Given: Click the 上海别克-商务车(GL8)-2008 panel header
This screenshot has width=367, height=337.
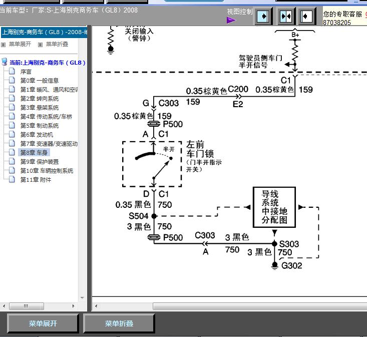Looking at the screenshot, I should click(x=44, y=32).
